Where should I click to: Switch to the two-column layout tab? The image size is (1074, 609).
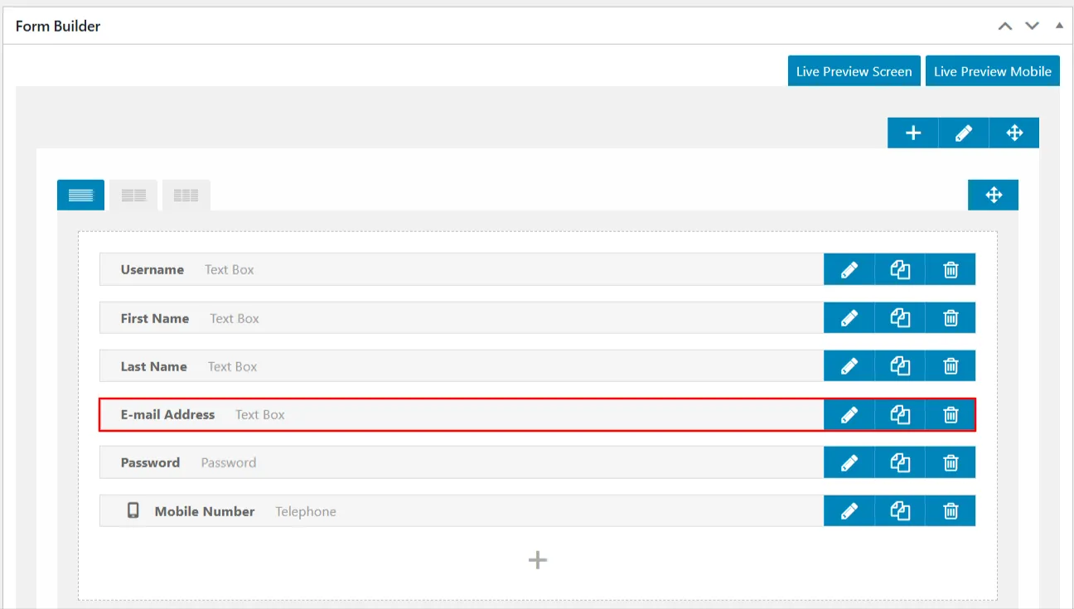click(x=133, y=196)
